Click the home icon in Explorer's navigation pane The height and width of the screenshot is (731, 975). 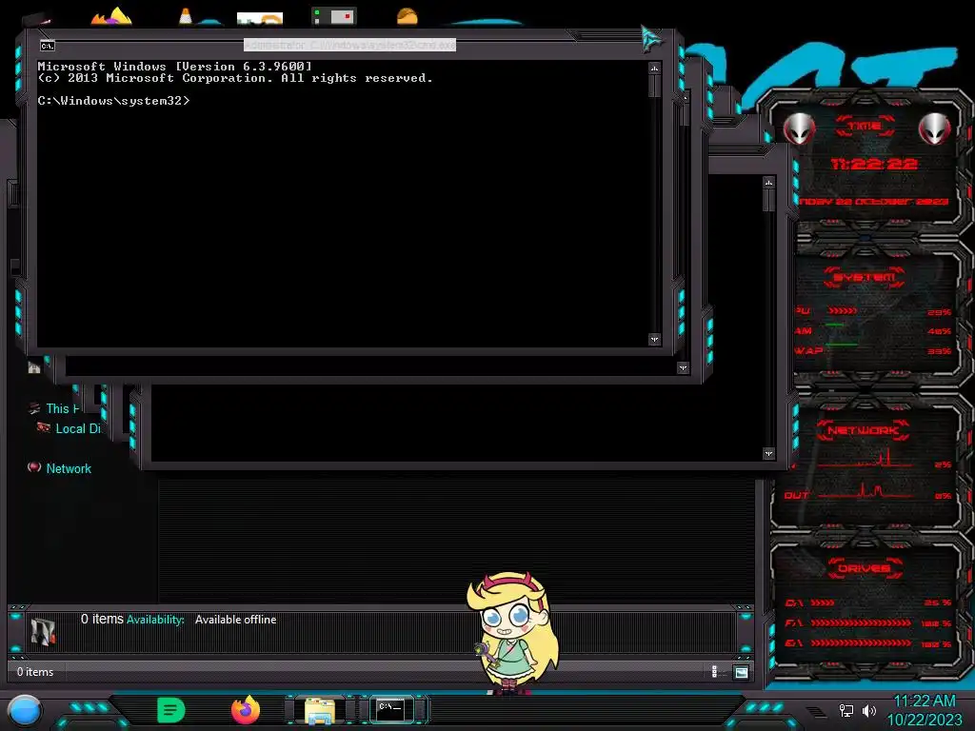click(34, 368)
